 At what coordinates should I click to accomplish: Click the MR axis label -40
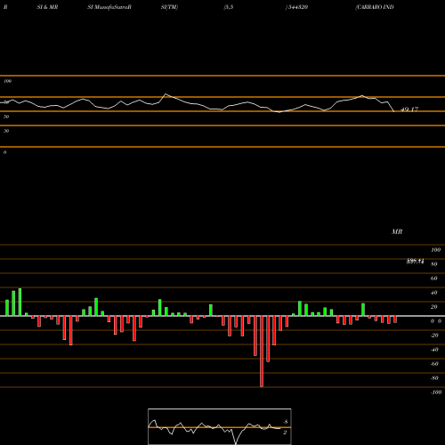(x=434, y=350)
